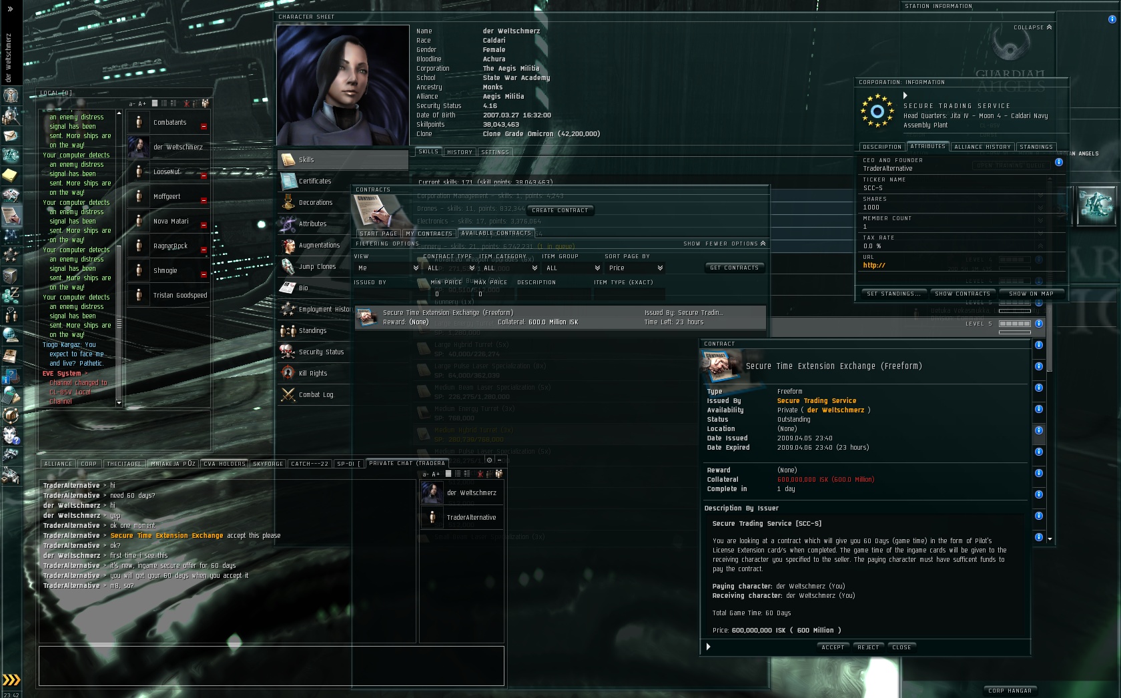This screenshot has height=698, width=1121.
Task: Switch to the Settings tab in character sheet
Action: click(x=495, y=152)
